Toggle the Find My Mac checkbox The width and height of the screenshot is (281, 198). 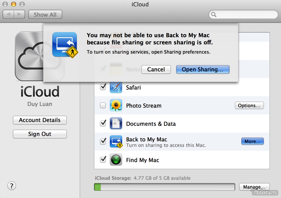(103, 159)
